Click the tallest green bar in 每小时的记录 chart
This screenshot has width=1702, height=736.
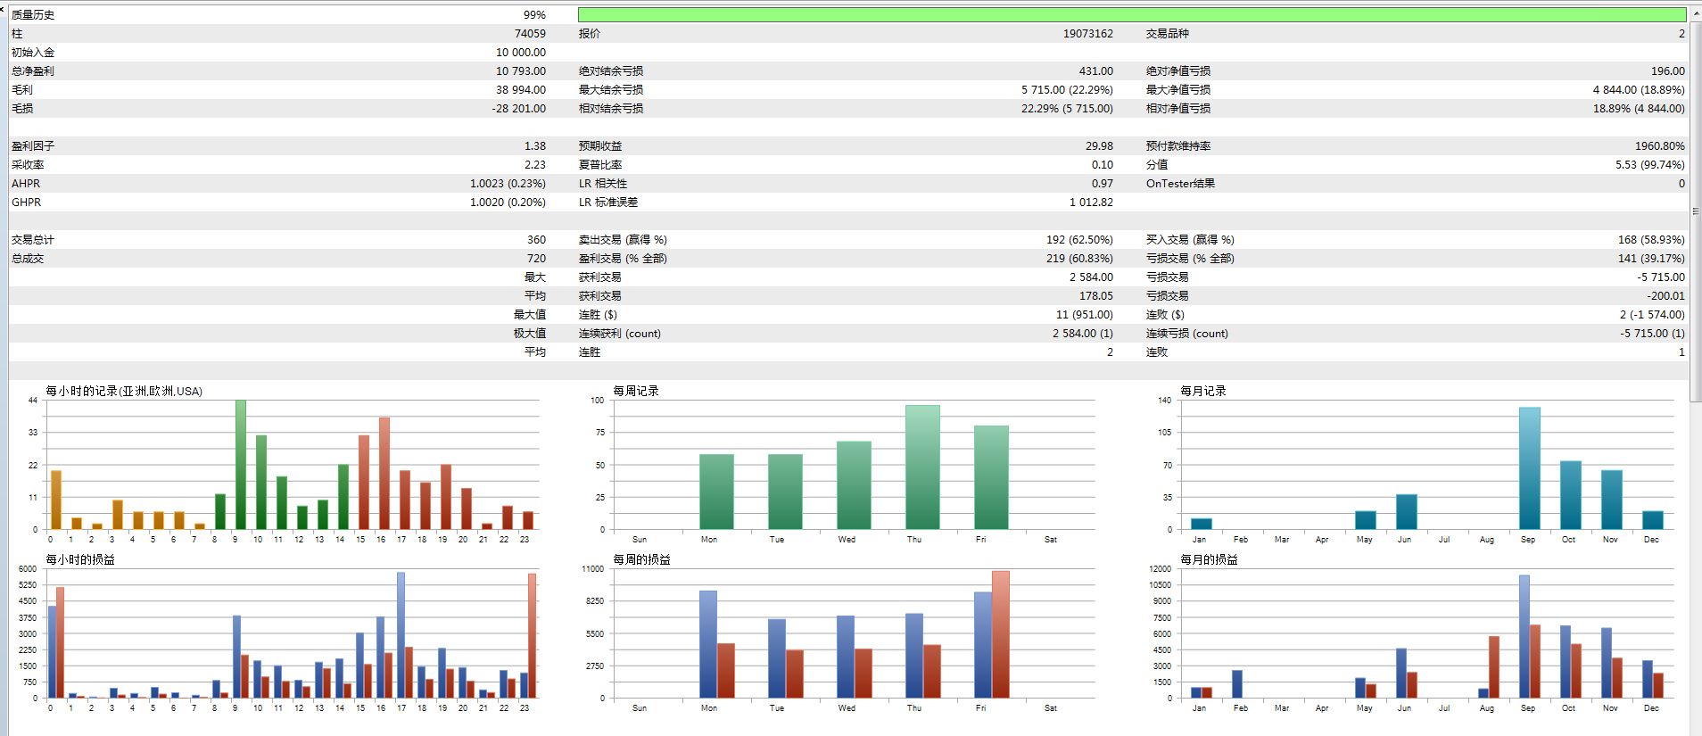coord(240,464)
